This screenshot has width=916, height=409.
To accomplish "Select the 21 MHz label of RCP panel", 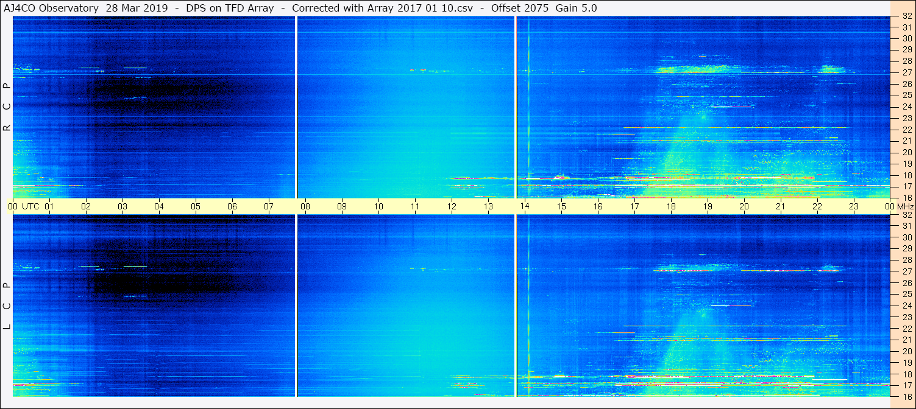I will click(x=907, y=141).
